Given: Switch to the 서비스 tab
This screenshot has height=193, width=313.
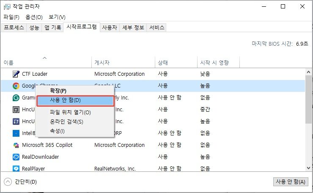Looking at the screenshot, I should coord(156,28).
